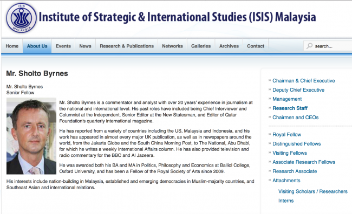Go to the Events menu
Image resolution: width=352 pixels, height=214 pixels.
(x=63, y=46)
